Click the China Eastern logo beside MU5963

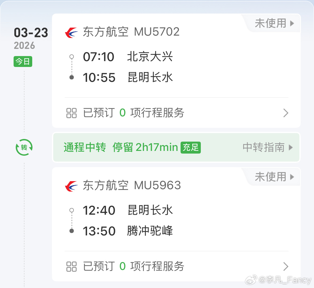pos(71,185)
